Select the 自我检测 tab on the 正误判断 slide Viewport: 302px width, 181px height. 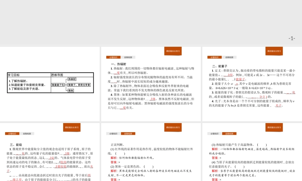point(128,134)
